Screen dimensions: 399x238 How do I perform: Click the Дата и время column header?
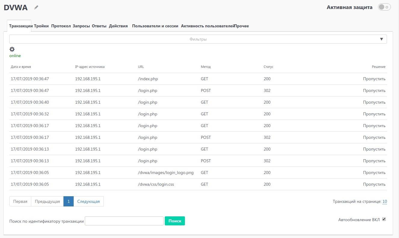pyautogui.click(x=21, y=67)
